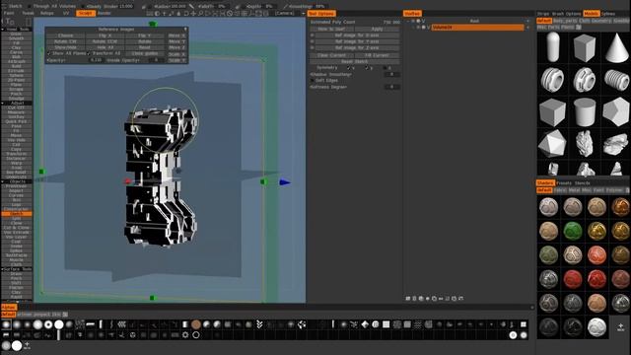Select the gold metallic shader sphere
This screenshot has width=631, height=355.
pos(596,231)
